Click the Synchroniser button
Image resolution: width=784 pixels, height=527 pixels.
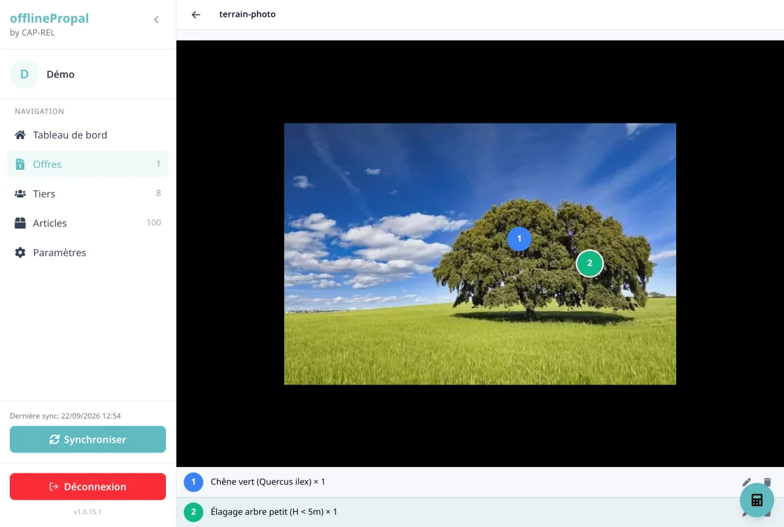tap(88, 439)
